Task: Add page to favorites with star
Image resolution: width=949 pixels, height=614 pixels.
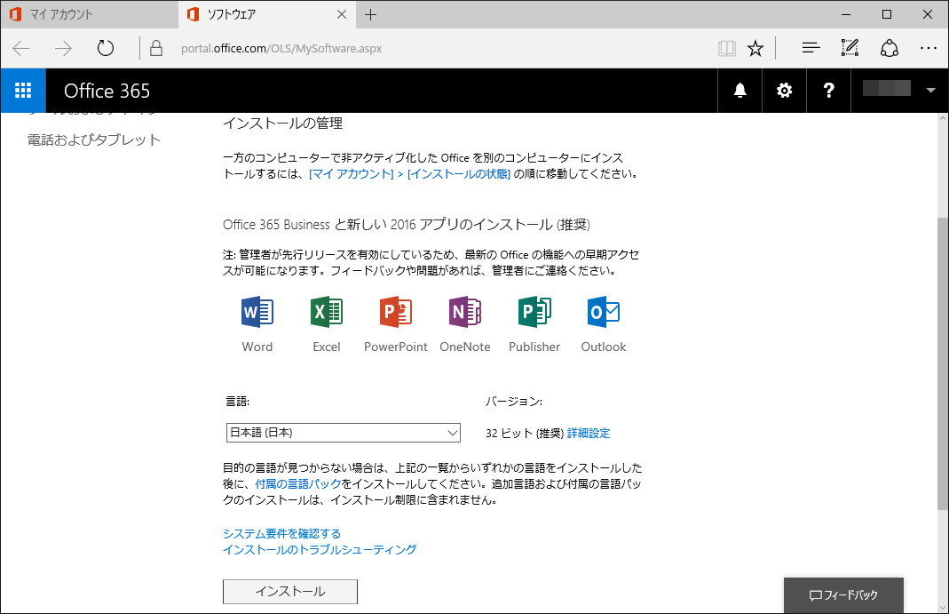Action: pos(755,49)
